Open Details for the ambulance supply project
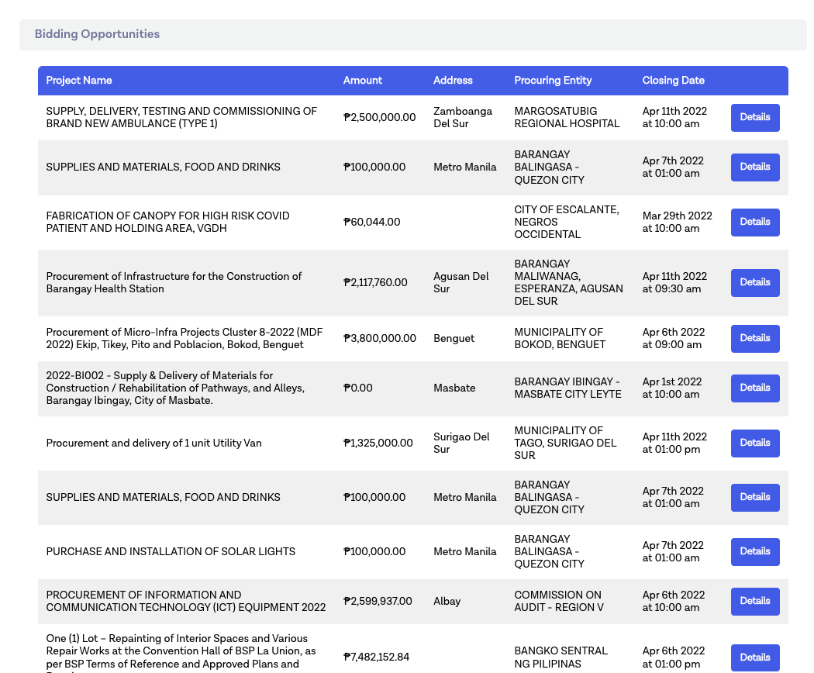Viewport: 814px width, 673px height. pyautogui.click(x=754, y=118)
